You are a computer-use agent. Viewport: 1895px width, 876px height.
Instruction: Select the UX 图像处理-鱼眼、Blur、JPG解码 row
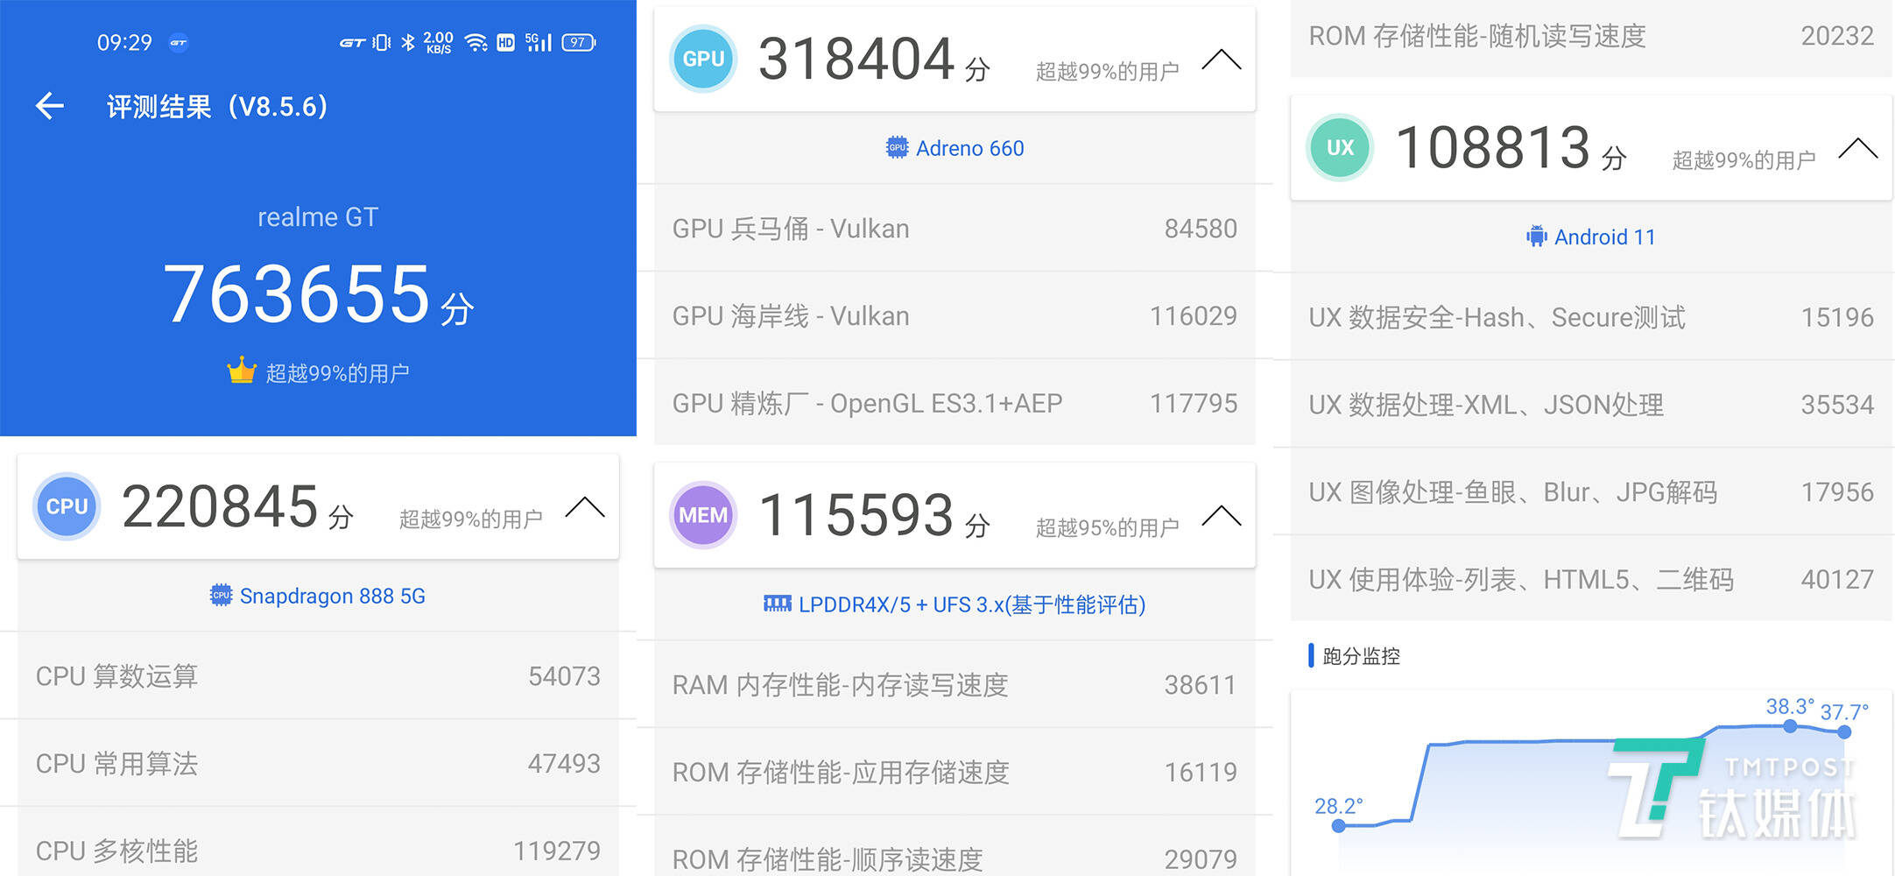1591,491
